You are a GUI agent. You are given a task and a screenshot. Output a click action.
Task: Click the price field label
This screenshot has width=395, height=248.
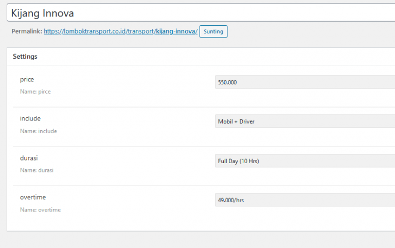tap(27, 79)
